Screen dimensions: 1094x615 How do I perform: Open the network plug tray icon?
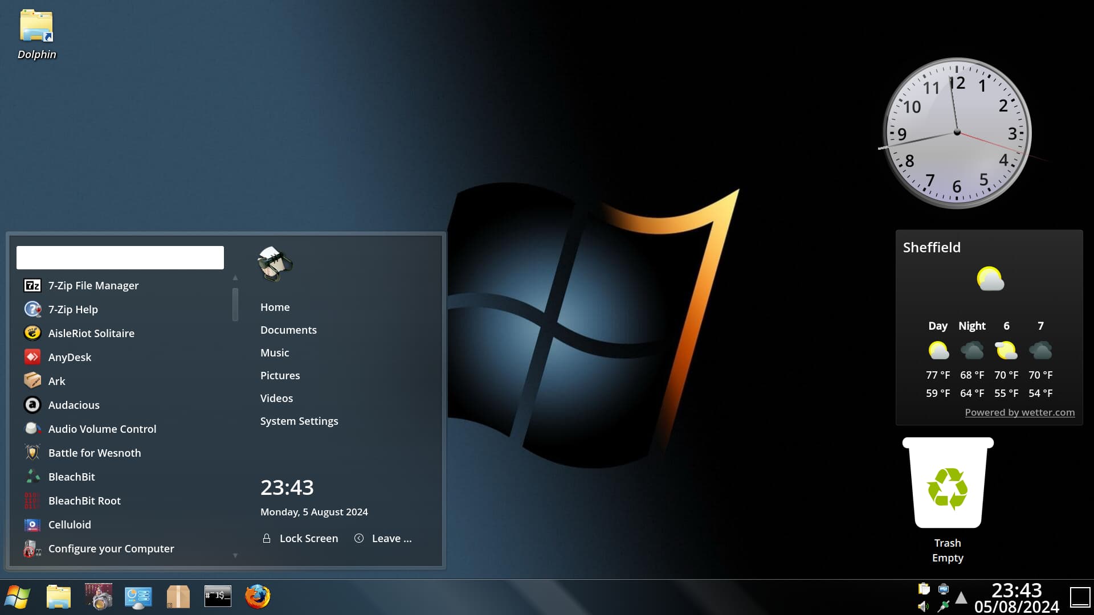(x=944, y=606)
